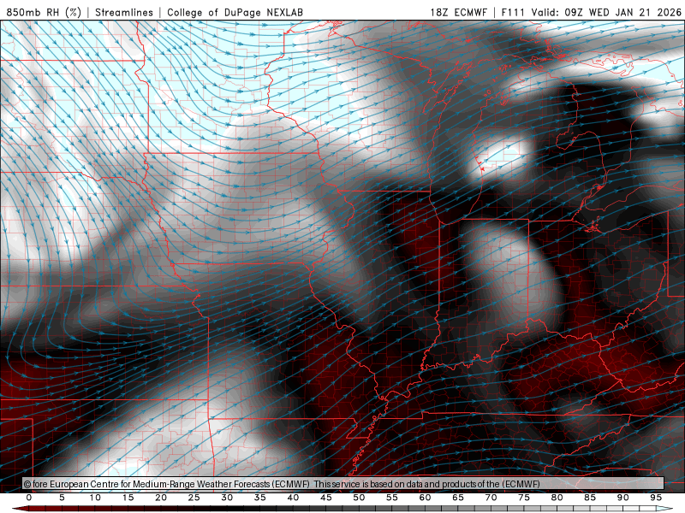Click the 25 value on the RH scale

point(194,498)
